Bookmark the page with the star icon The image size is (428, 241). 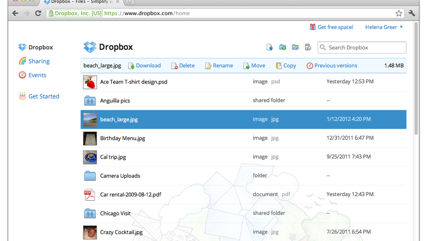399,13
